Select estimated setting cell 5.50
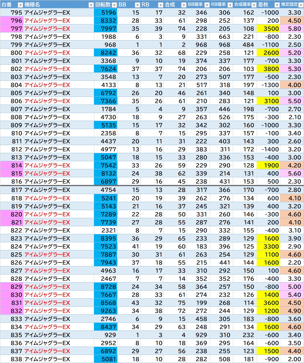The width and height of the screenshot is (304, 363). tap(292, 101)
